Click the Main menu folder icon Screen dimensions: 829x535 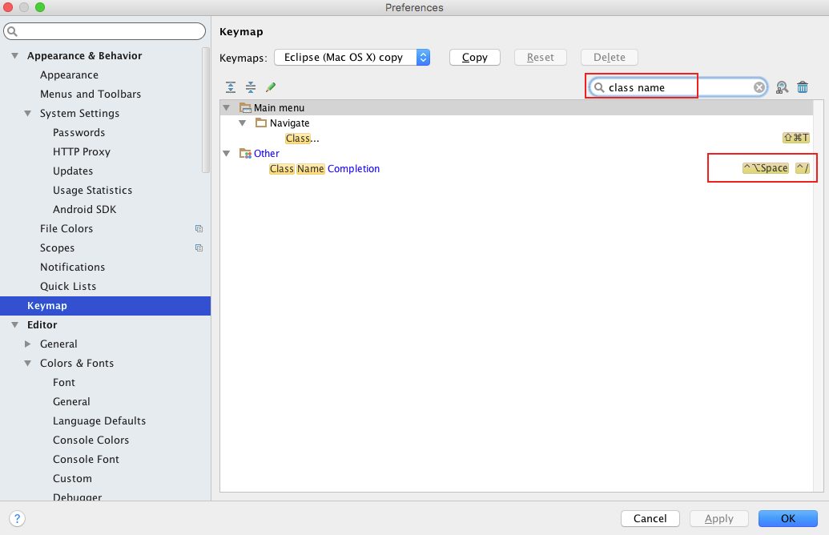(x=245, y=108)
